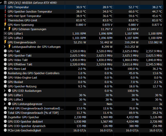Viewport: 166px width, 136px height.
Task: Click icon beside Total GPU Energieverbrauch (normalized)
Action: [5, 108]
